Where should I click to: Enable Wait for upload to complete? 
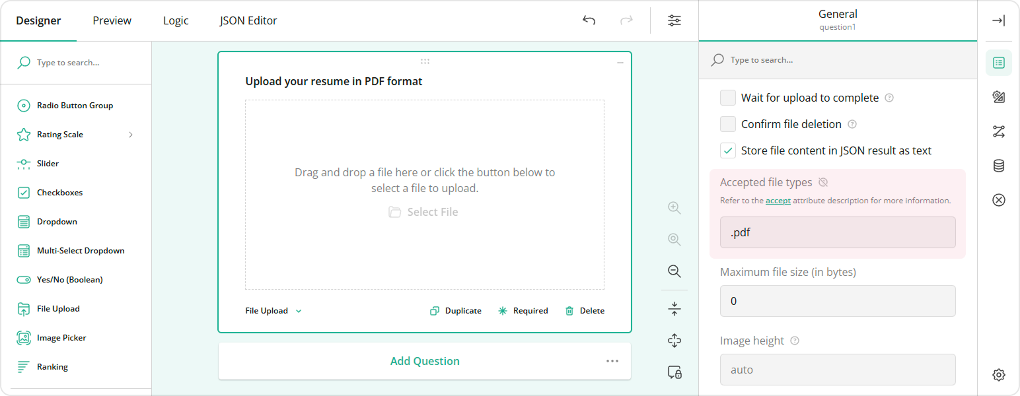pos(727,97)
